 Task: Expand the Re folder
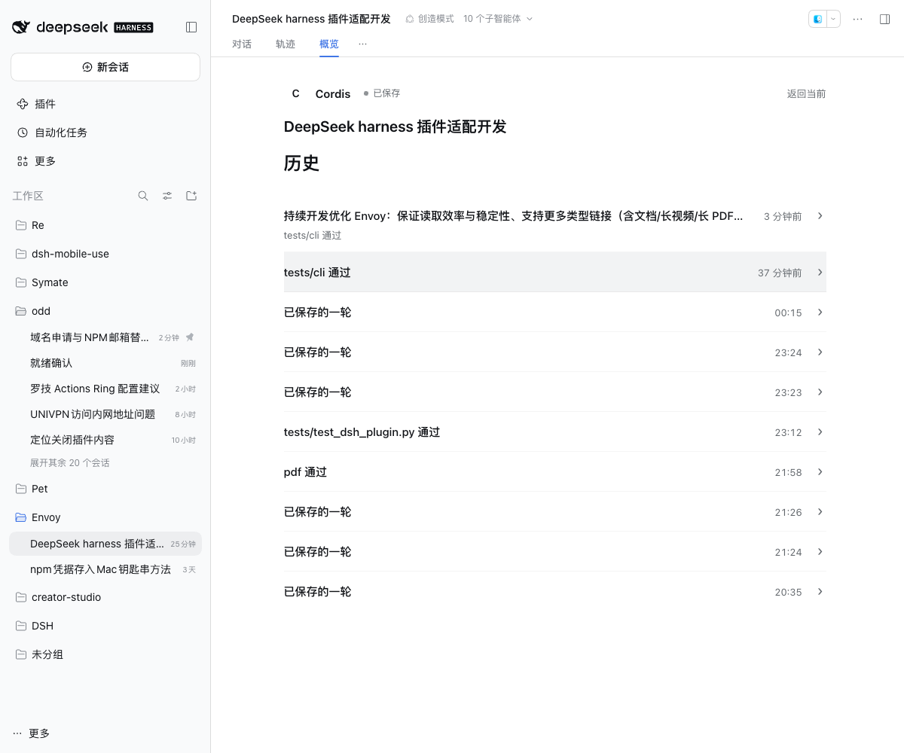105,225
